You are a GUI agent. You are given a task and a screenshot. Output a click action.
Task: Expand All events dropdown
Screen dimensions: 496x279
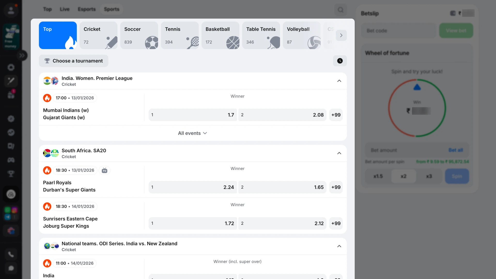pos(192,133)
